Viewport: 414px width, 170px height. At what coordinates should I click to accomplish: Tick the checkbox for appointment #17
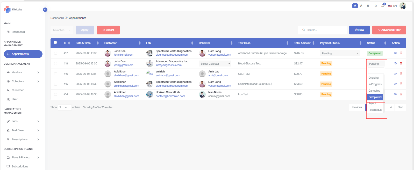pos(55,53)
